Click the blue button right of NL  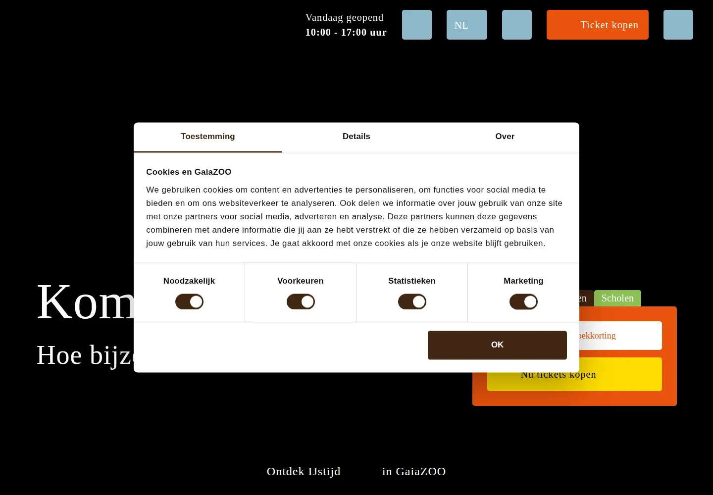[517, 25]
